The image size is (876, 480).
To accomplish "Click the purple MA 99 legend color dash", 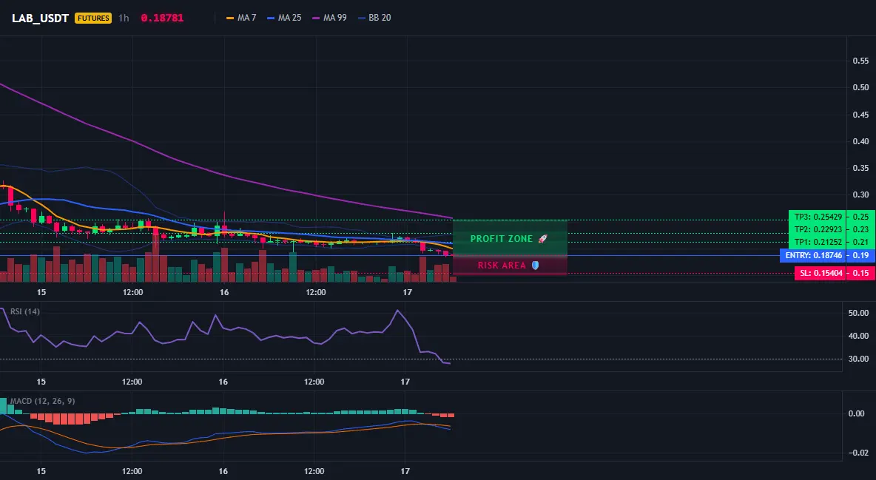I will coord(316,18).
